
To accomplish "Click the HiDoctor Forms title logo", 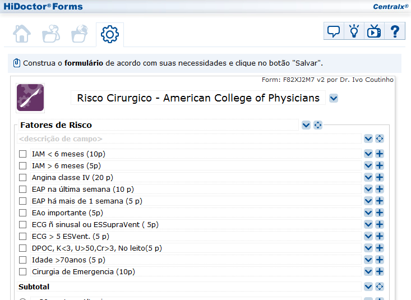I will click(43, 7).
